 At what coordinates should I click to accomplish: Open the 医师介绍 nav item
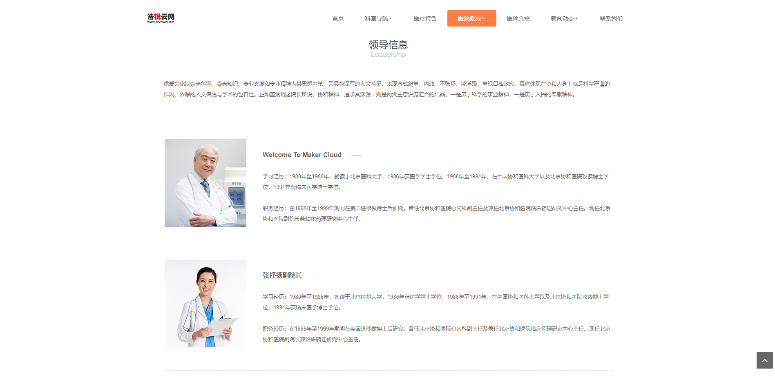click(518, 18)
